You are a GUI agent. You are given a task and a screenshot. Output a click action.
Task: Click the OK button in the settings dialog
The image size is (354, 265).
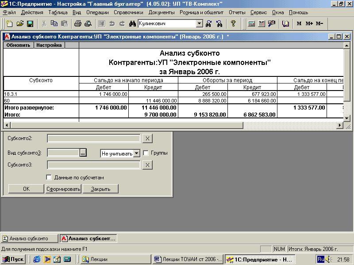click(x=26, y=189)
